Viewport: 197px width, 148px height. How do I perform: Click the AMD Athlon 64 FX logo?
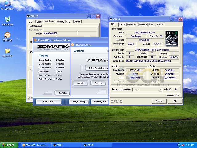[x=171, y=39]
